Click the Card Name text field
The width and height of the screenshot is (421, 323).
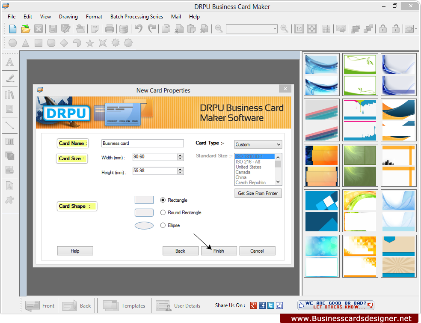click(142, 144)
